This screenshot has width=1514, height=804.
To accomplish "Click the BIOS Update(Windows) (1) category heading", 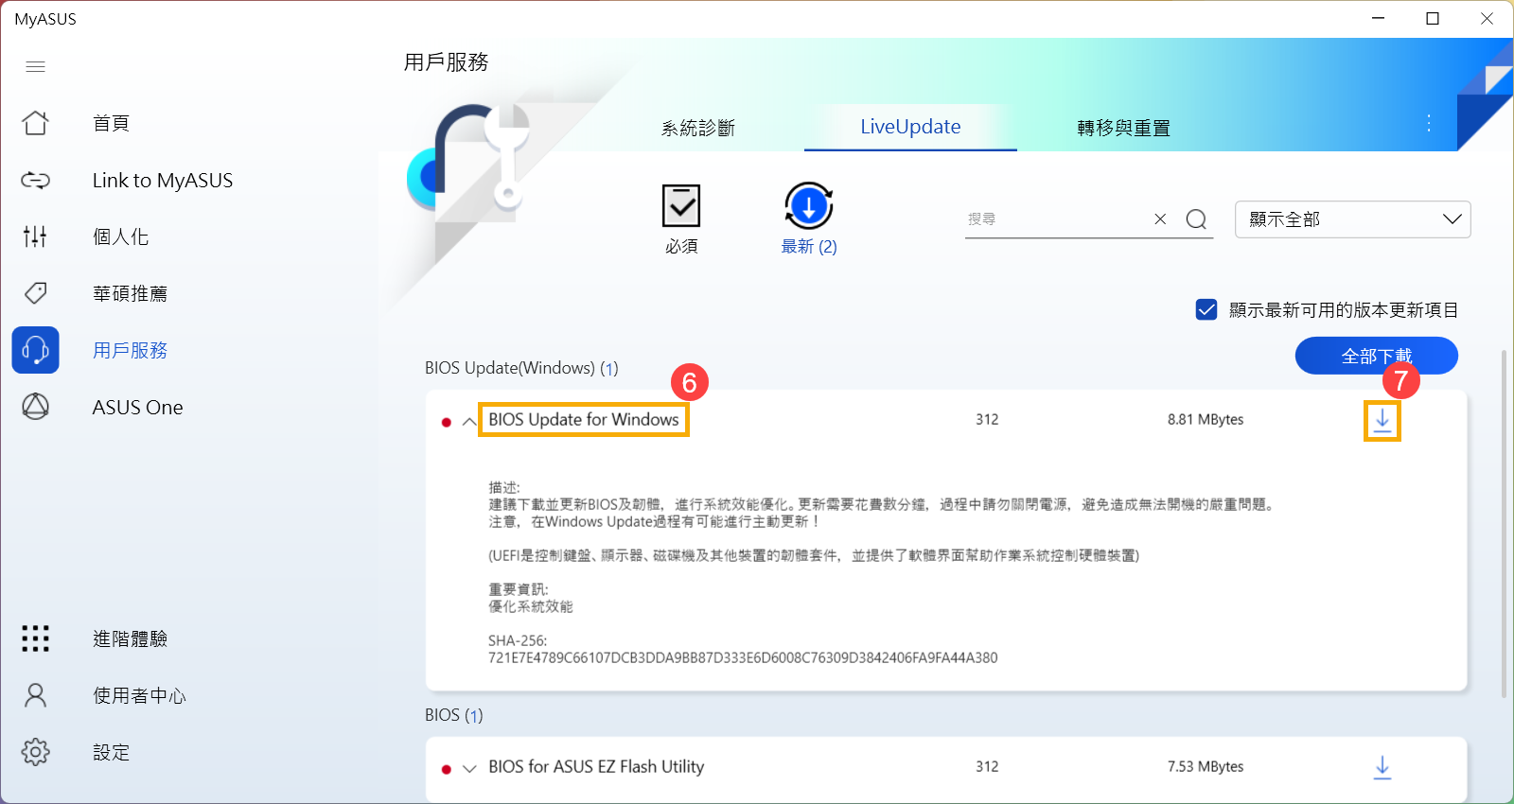I will (521, 368).
